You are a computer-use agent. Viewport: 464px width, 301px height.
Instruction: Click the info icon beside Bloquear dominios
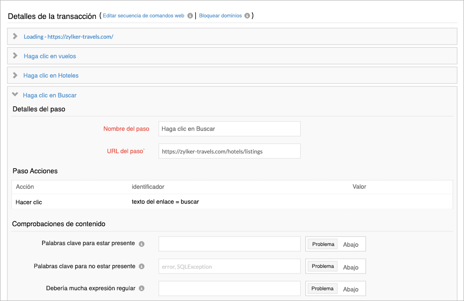247,15
